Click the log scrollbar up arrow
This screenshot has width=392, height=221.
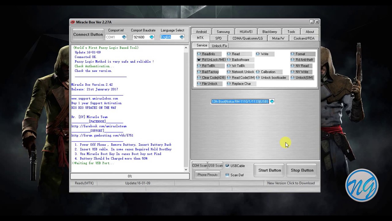click(x=186, y=48)
